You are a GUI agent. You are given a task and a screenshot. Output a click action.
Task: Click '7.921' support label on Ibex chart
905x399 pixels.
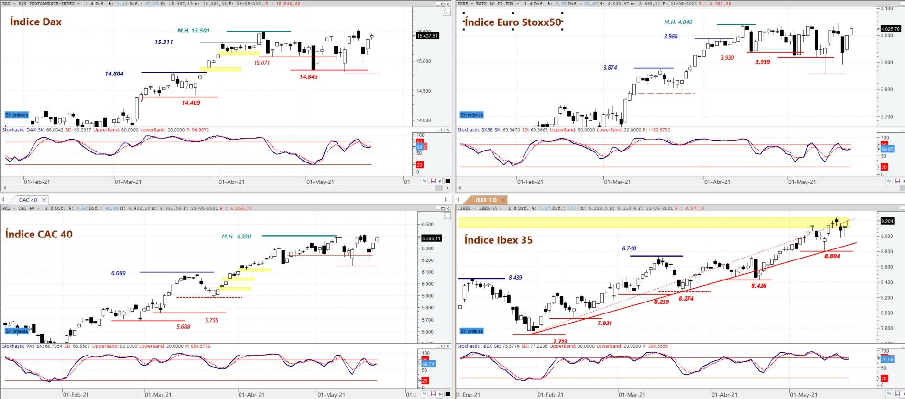pyautogui.click(x=604, y=324)
